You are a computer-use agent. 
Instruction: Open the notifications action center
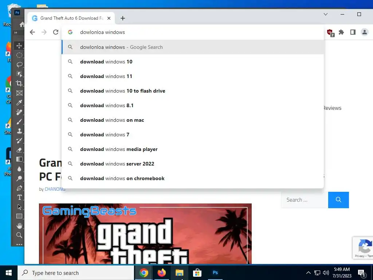tap(362, 273)
